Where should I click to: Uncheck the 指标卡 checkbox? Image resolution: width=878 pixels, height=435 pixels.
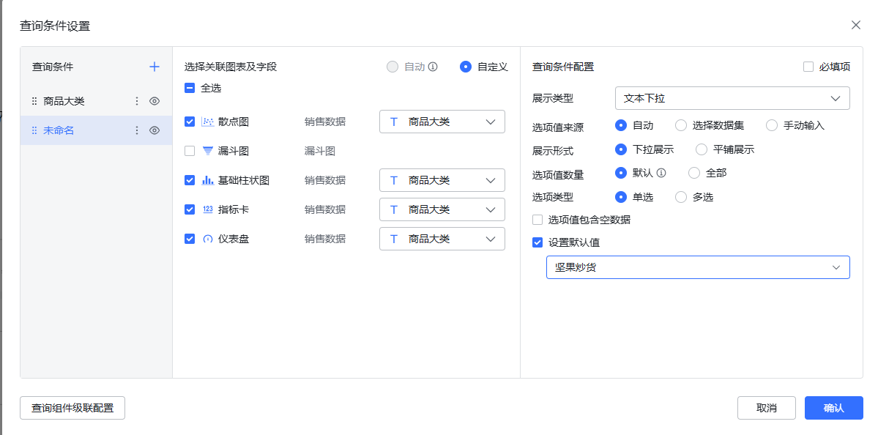[x=190, y=209]
